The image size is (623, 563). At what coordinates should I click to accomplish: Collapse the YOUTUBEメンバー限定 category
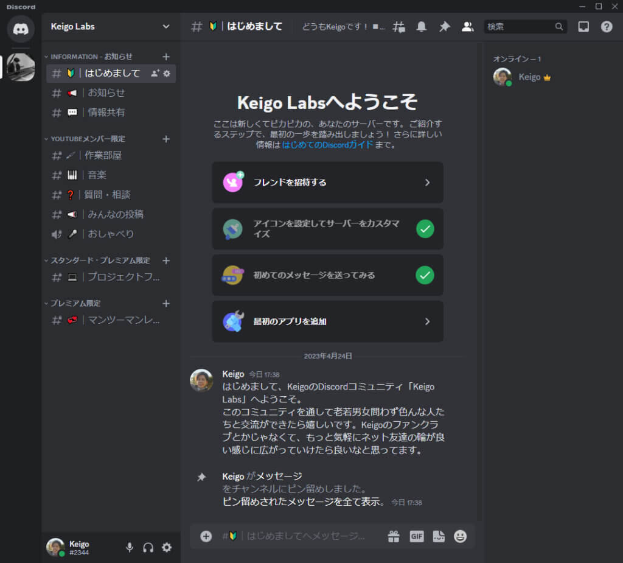pos(85,139)
